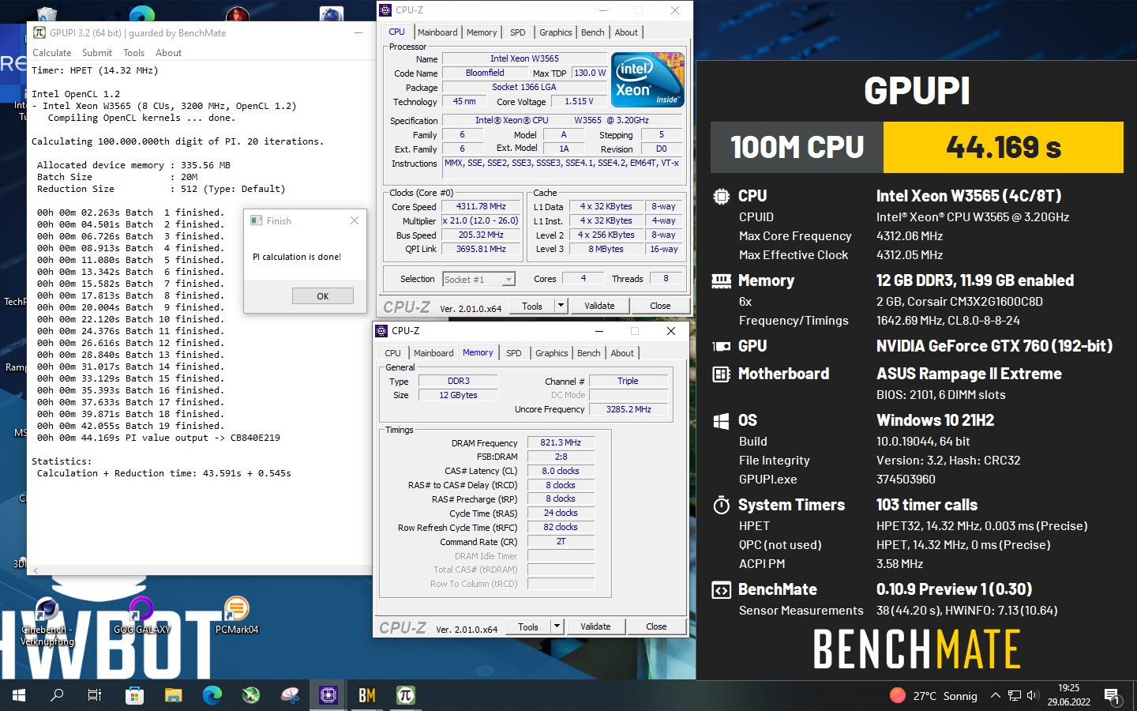Open the weather widget showing 27°C Sonnig
This screenshot has width=1137, height=711.
(933, 695)
